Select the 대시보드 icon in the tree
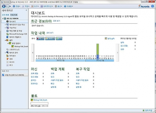Image resolution: width=156 pixels, height=113 pixels. coord(7,21)
